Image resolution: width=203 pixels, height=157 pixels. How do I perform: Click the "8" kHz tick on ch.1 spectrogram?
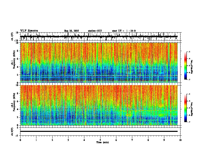pyautogui.click(x=18, y=51)
